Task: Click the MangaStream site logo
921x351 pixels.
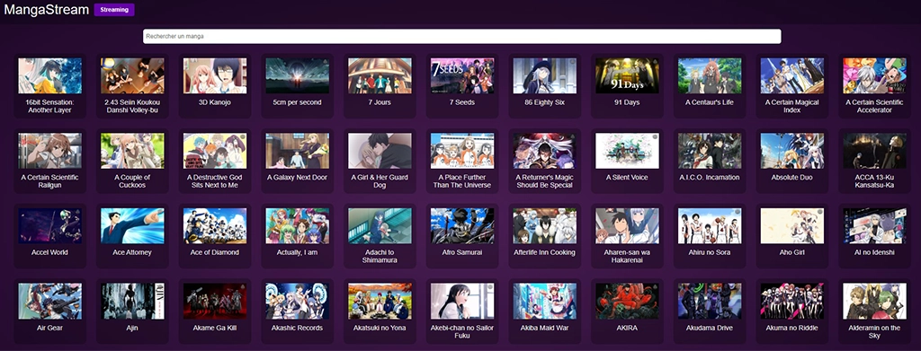Action: (47, 9)
